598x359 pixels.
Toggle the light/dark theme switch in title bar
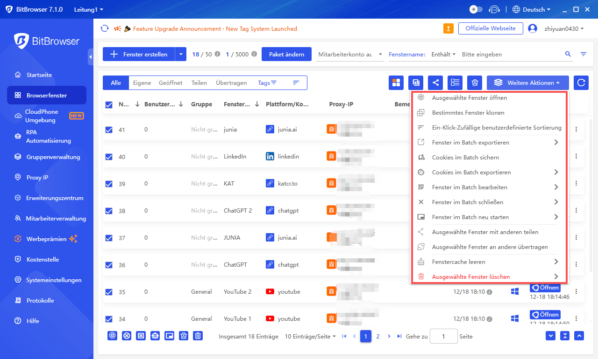pos(476,9)
